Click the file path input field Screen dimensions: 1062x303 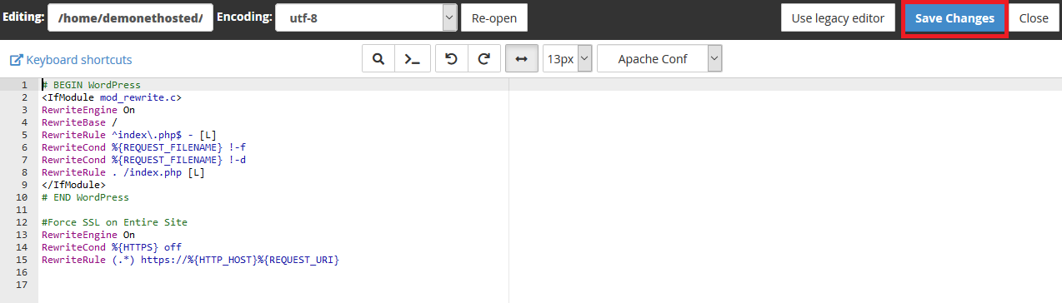(x=130, y=17)
